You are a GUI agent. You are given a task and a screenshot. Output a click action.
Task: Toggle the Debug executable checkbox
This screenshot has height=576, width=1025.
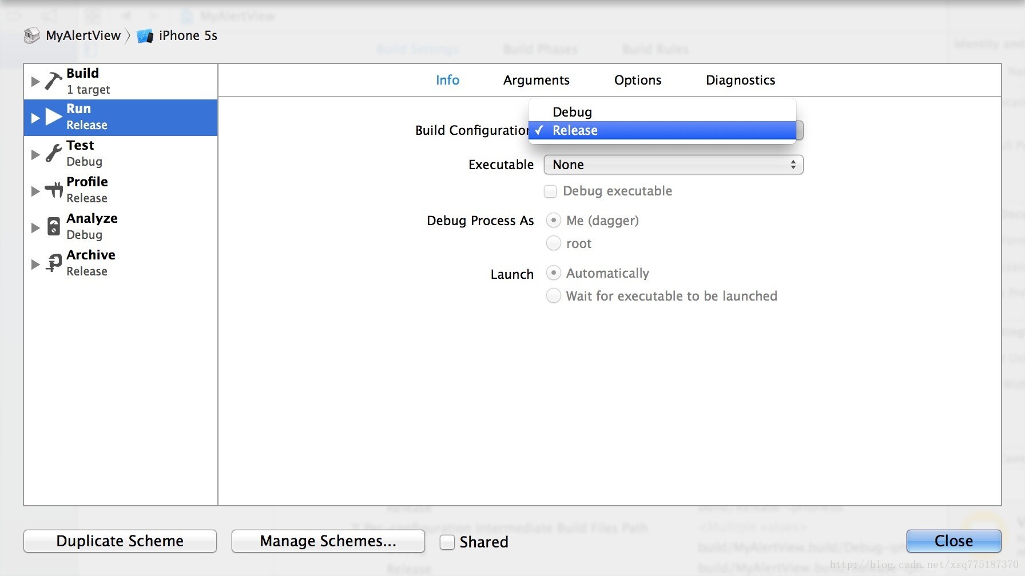[550, 191]
